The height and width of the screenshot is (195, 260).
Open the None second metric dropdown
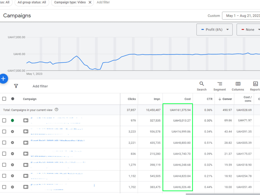pyautogui.click(x=248, y=30)
